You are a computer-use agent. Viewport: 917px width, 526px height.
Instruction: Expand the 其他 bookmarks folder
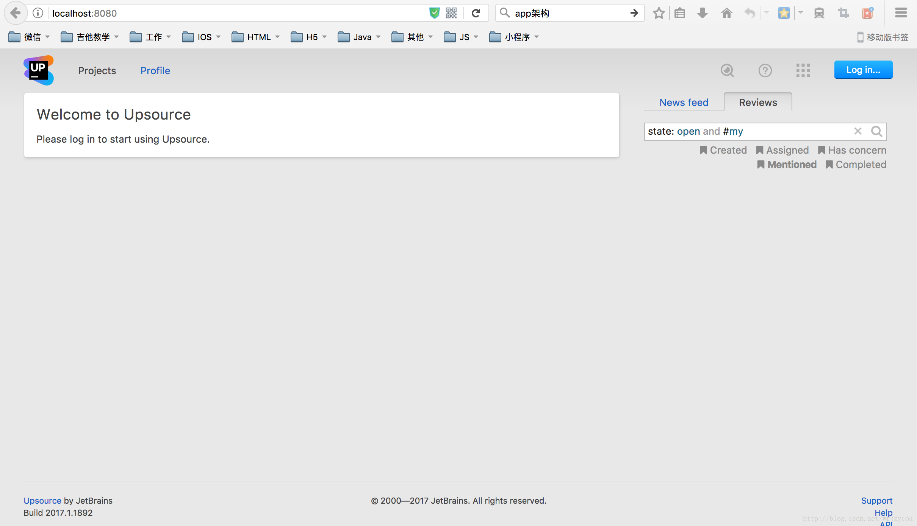click(x=412, y=37)
